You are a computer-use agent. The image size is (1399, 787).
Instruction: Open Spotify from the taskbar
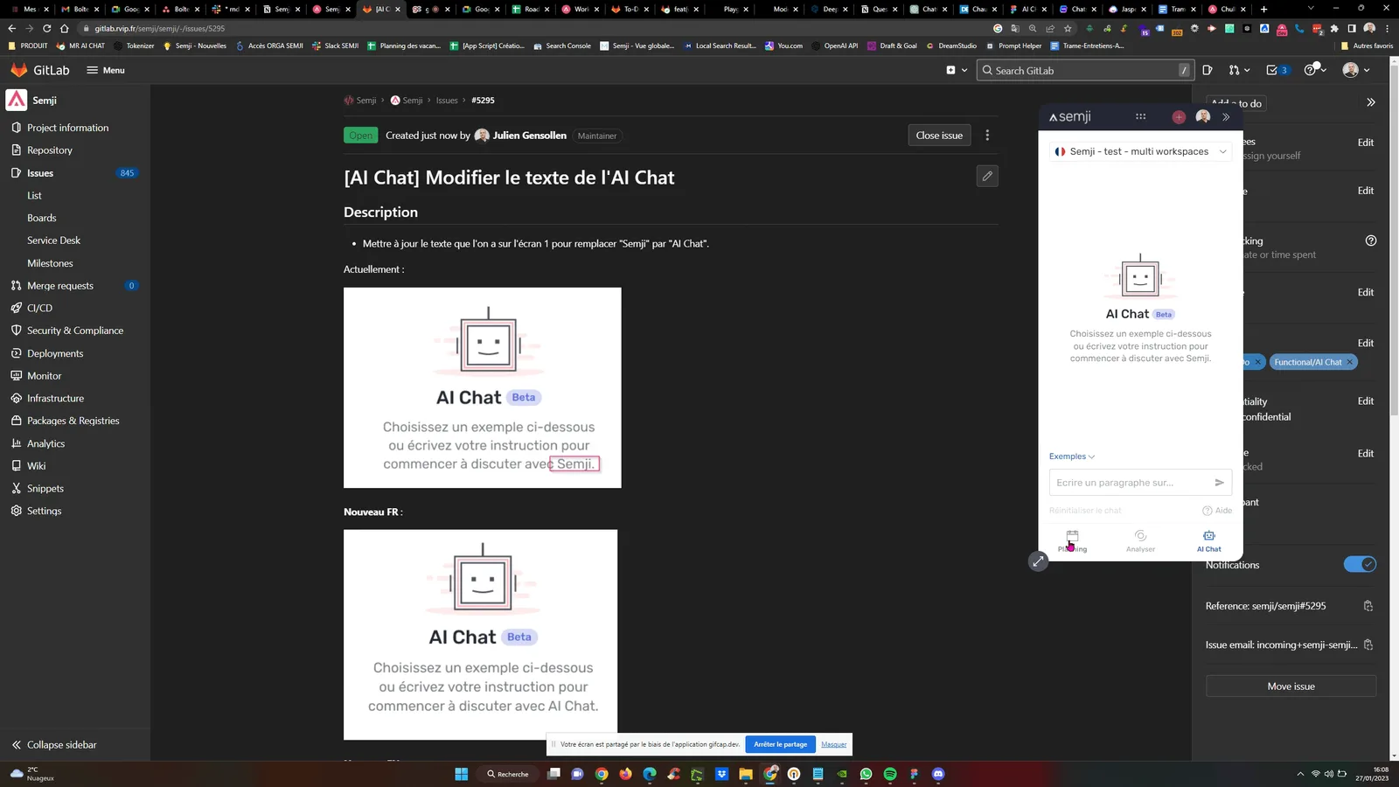coord(890,774)
